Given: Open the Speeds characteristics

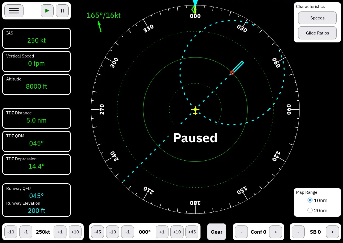Looking at the screenshot, I should [x=317, y=18].
